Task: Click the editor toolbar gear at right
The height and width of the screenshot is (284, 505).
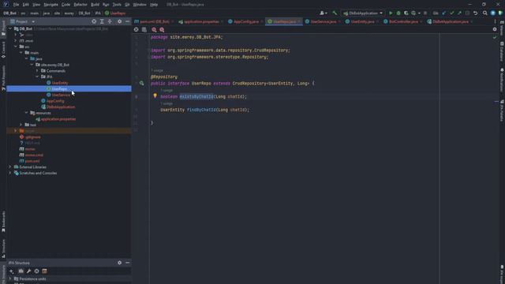Action: point(495,29)
